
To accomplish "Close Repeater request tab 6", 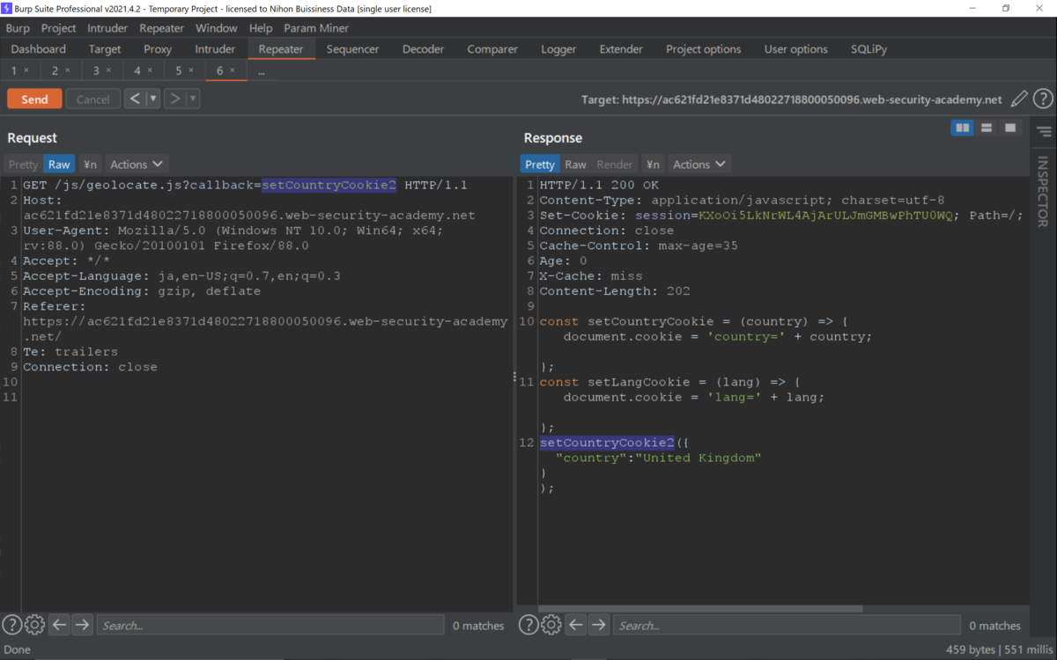I will coord(233,70).
